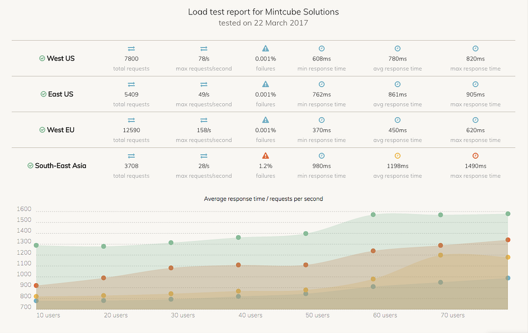528x333 pixels.
Task: Click the arrows icon above 49/s
Action: pos(204,84)
